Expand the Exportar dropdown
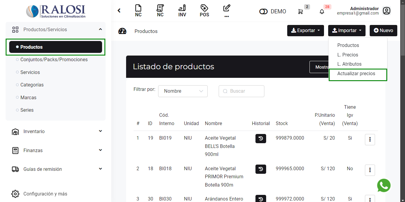405x202 pixels. click(x=305, y=31)
